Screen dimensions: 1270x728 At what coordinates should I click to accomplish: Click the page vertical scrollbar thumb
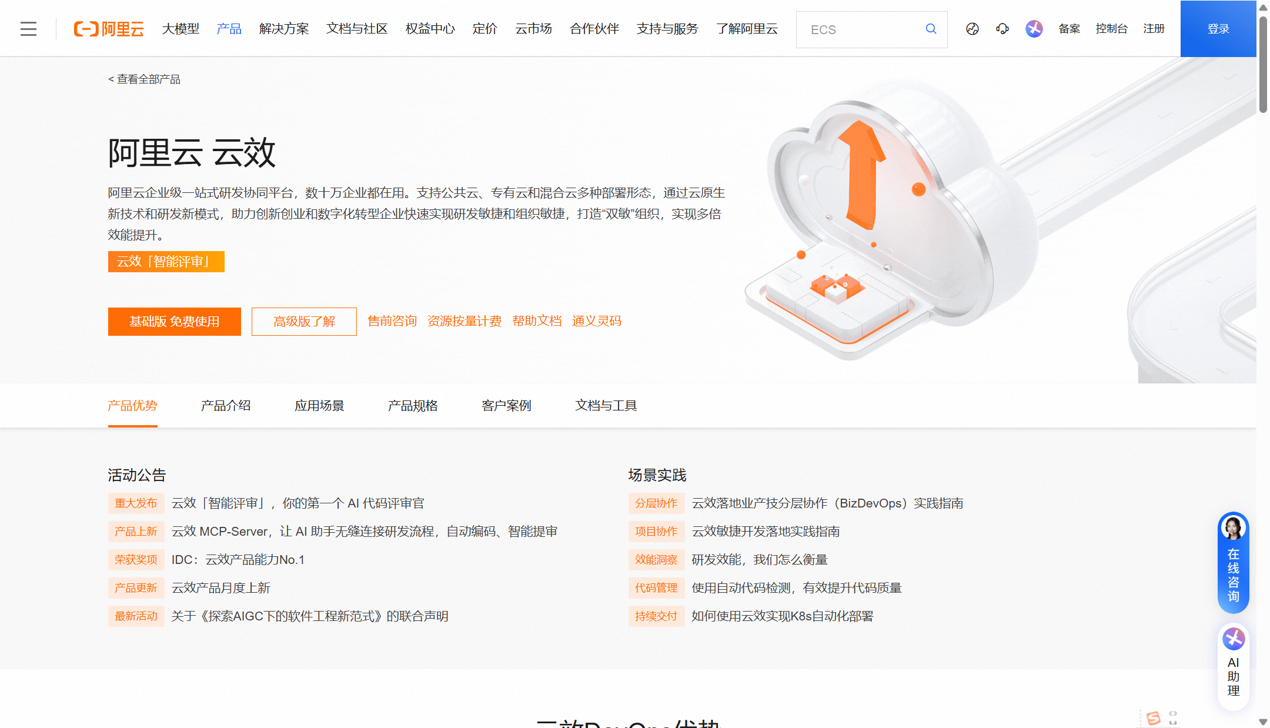tap(1262, 65)
